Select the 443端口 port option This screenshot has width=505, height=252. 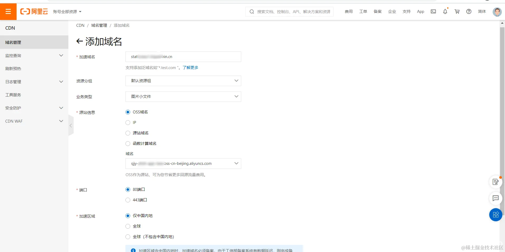128,200
